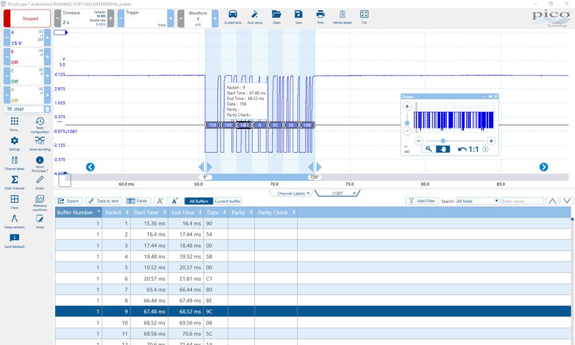The width and height of the screenshot is (575, 345).
Task: Go to next waveform with right arrow circle
Action: click(543, 167)
